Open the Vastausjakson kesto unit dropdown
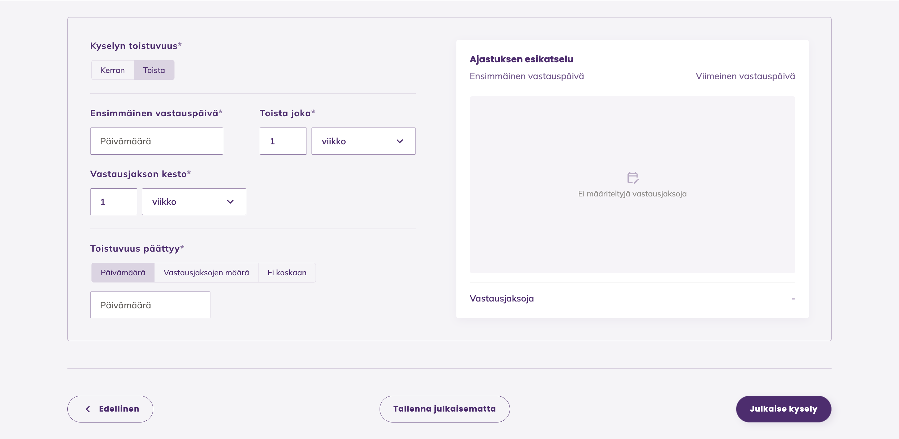 point(194,202)
